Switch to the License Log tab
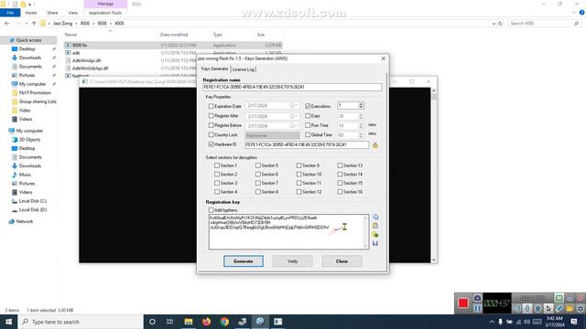The width and height of the screenshot is (586, 329). 244,69
